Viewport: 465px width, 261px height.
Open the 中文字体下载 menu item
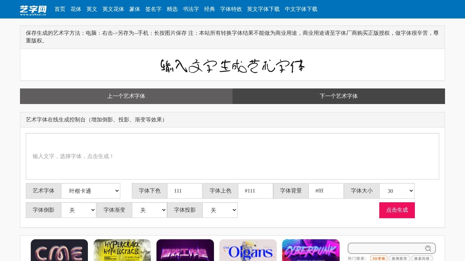pos(301,9)
